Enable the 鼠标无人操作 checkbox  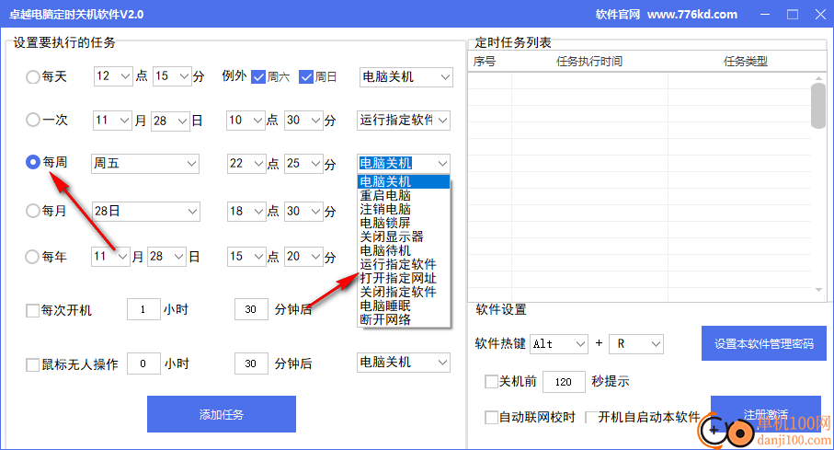[32, 364]
